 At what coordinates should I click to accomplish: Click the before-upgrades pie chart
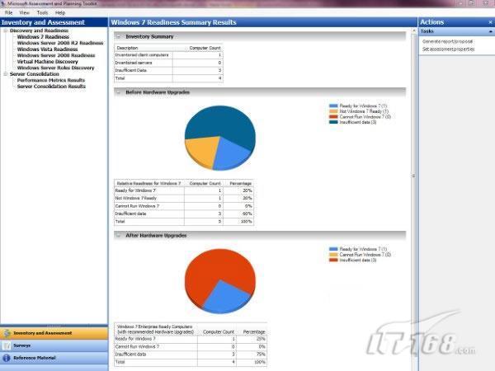click(220, 138)
